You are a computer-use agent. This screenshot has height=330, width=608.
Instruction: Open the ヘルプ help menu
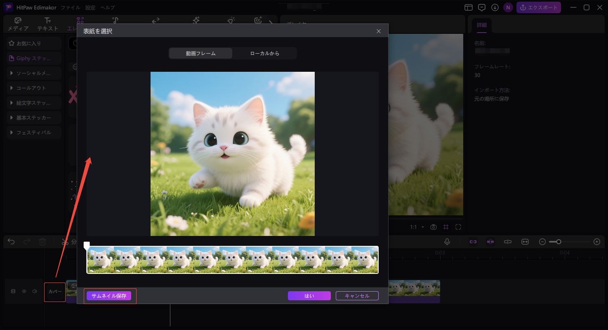pyautogui.click(x=108, y=8)
